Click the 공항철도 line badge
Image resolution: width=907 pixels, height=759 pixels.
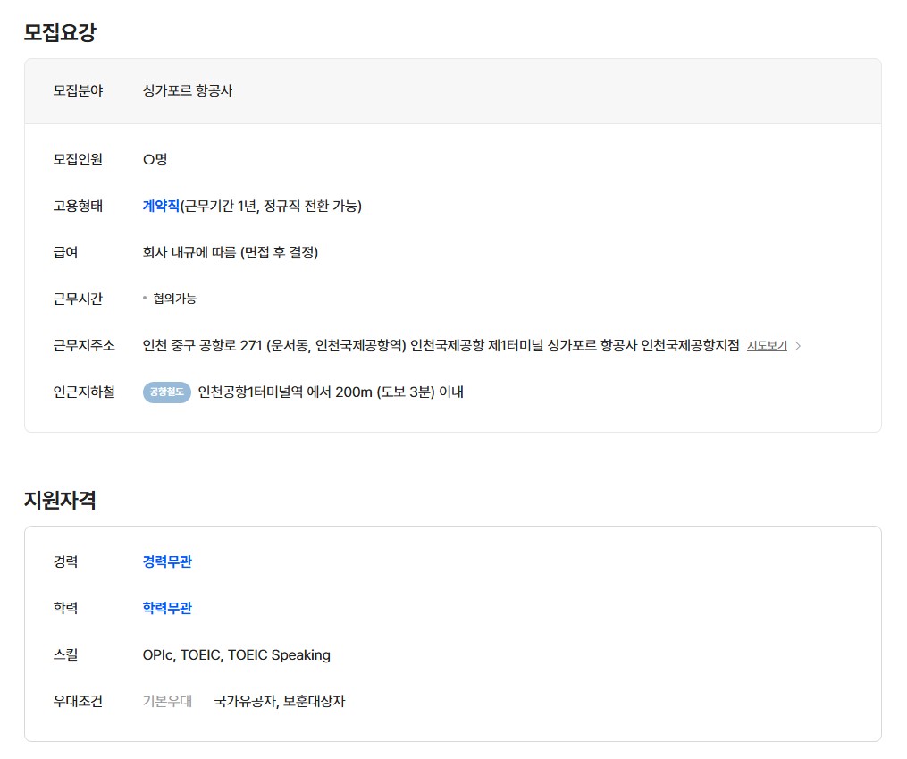click(x=167, y=392)
